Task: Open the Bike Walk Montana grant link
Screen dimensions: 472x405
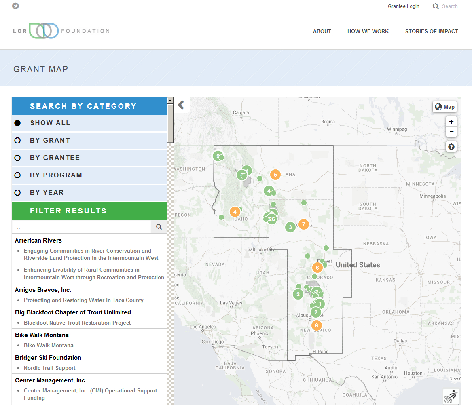Action: point(49,345)
